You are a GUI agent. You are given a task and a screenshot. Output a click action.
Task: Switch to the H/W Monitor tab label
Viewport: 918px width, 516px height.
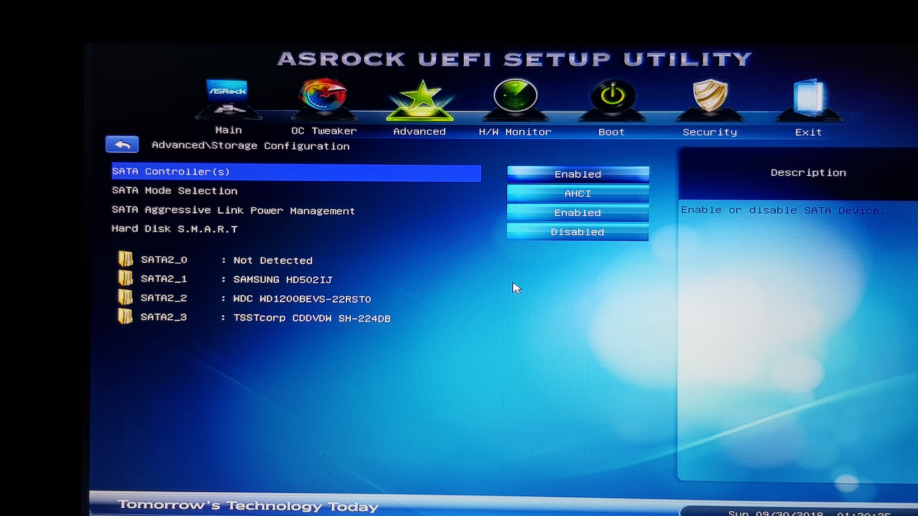(x=515, y=132)
